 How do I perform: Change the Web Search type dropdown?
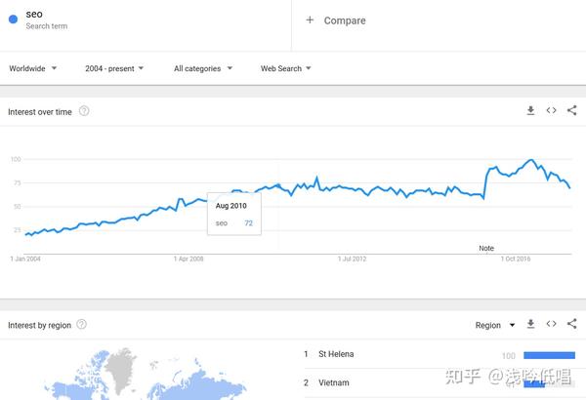click(x=286, y=68)
